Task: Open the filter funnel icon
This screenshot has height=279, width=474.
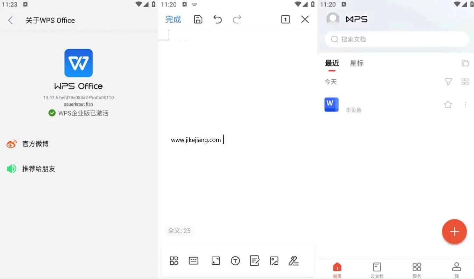Action: tap(448, 81)
